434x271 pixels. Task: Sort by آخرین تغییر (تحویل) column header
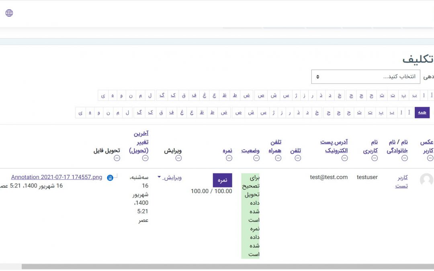click(139, 142)
